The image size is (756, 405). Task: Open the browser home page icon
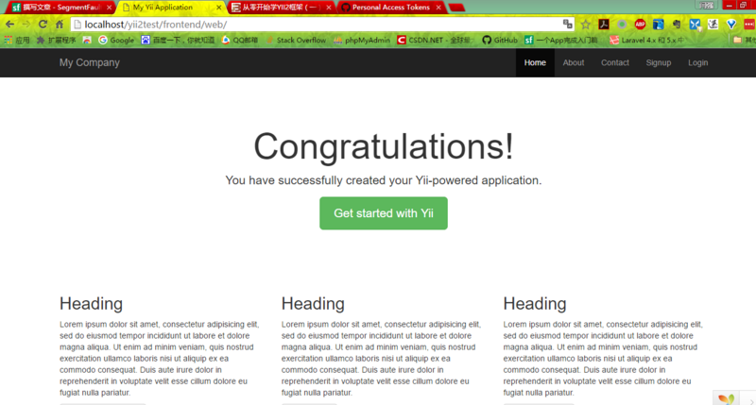60,25
